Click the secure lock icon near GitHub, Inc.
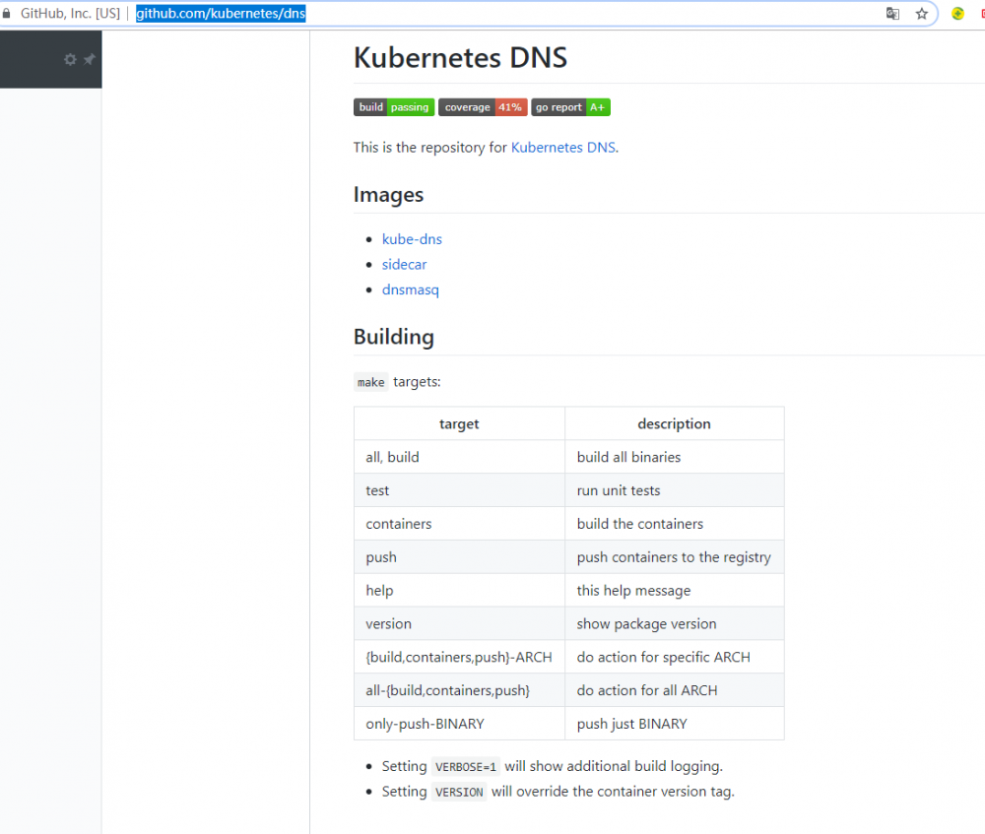This screenshot has height=834, width=985. (x=9, y=13)
